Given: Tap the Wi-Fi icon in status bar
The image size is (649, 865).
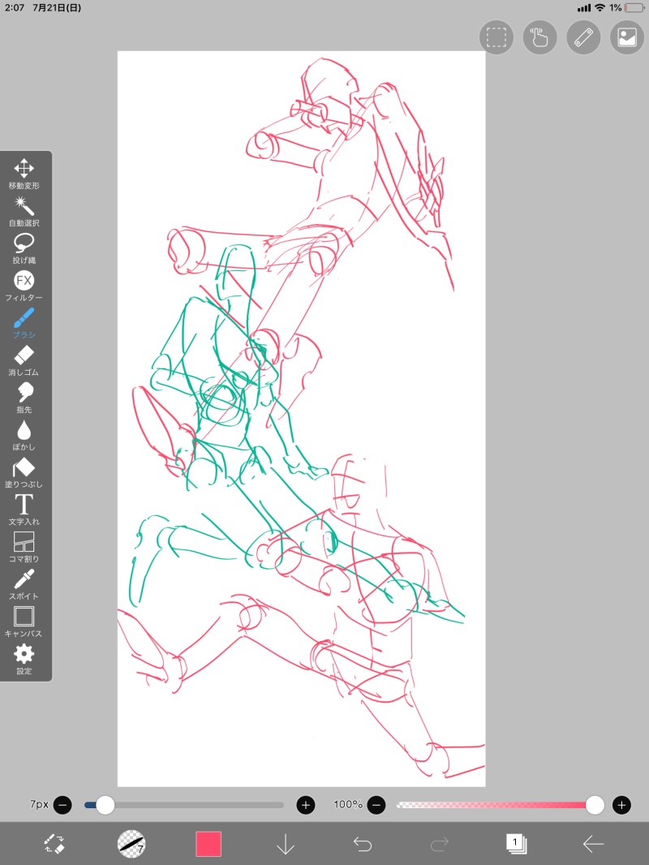Looking at the screenshot, I should pos(600,8).
